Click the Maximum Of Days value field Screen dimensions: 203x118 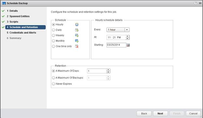(x=97, y=71)
